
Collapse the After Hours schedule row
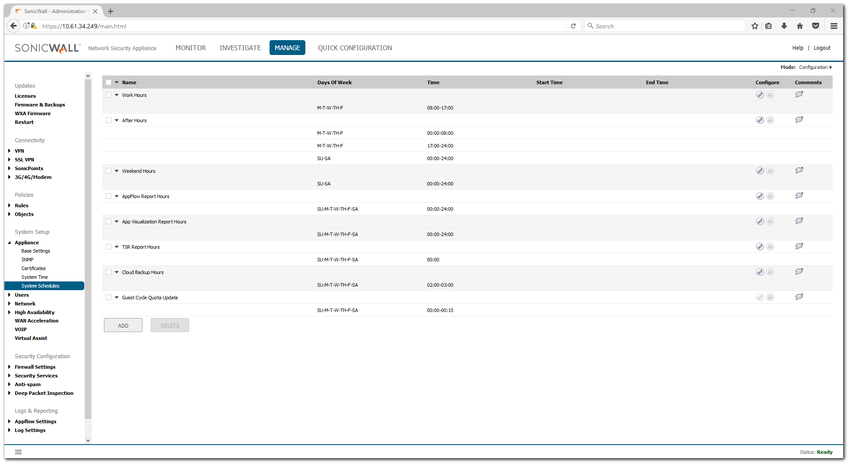[117, 120]
